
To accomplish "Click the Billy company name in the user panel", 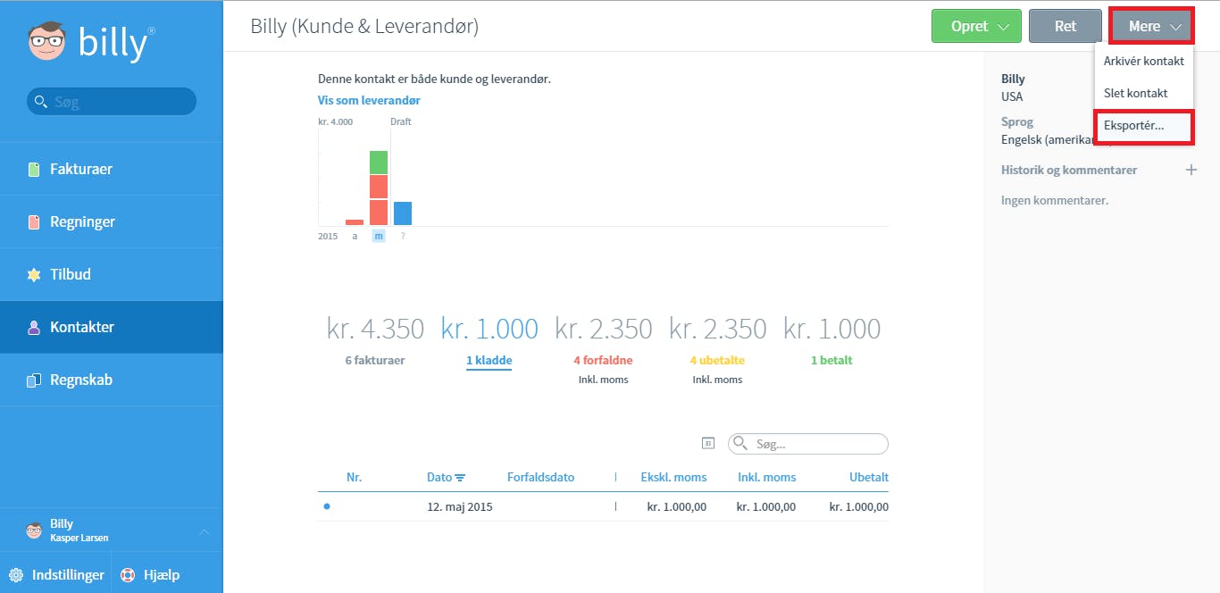I will pyautogui.click(x=62, y=523).
